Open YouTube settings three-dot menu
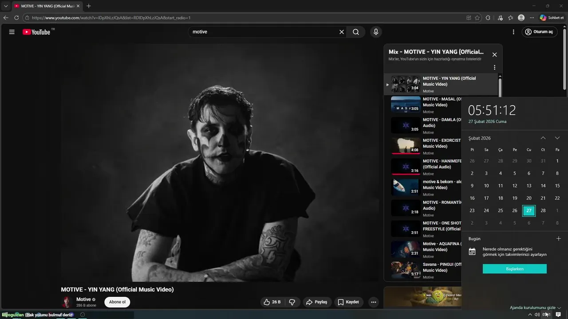The image size is (568, 319). coord(513,32)
